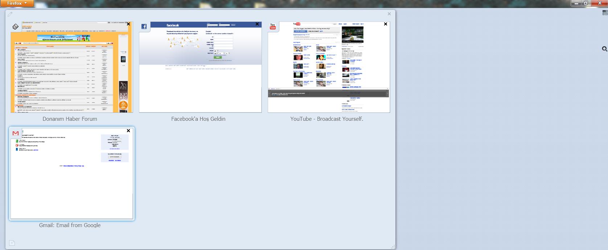Select 'YouTube - Broadcast Yourself.' title
The image size is (608, 250).
(x=327, y=119)
